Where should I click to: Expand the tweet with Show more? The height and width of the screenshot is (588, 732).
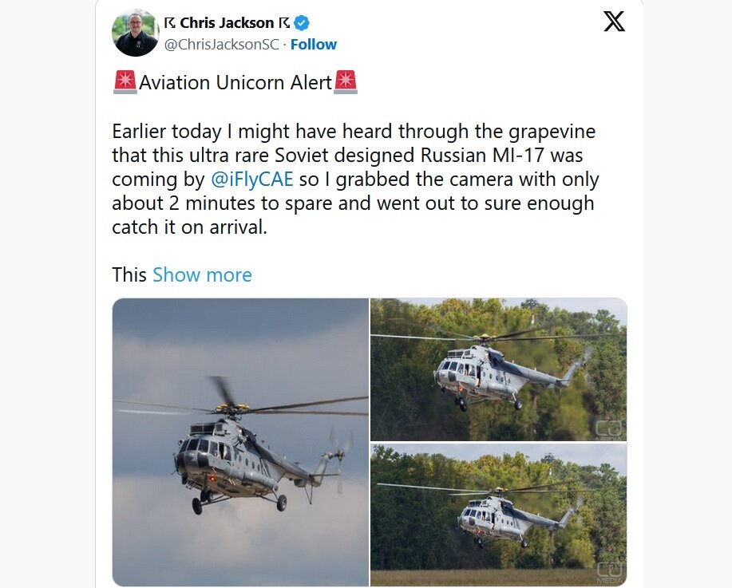click(x=202, y=275)
